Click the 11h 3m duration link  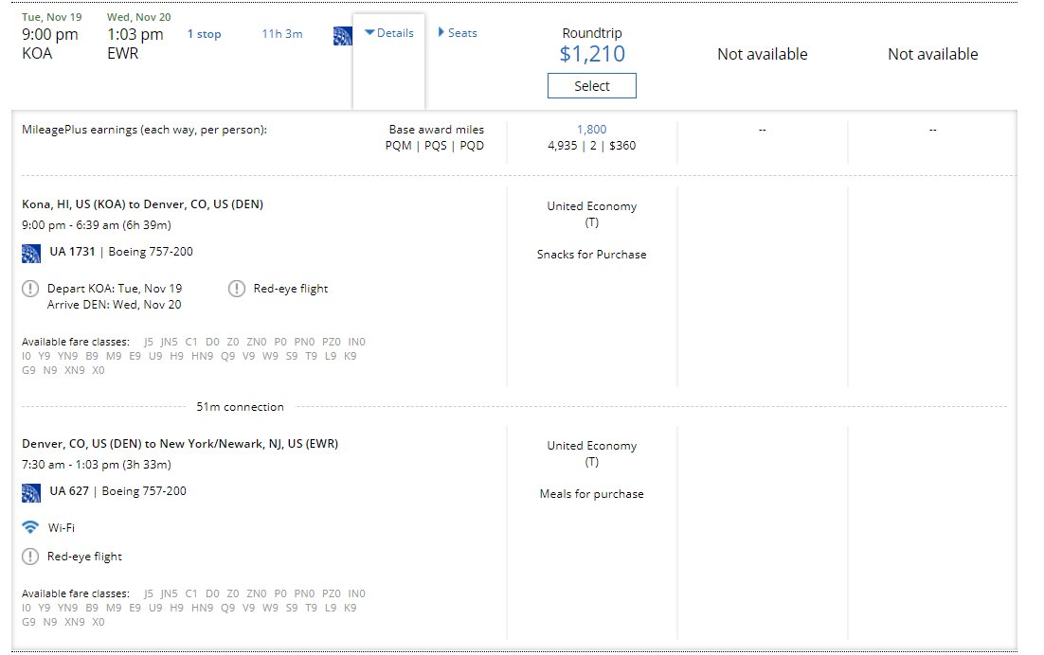282,34
